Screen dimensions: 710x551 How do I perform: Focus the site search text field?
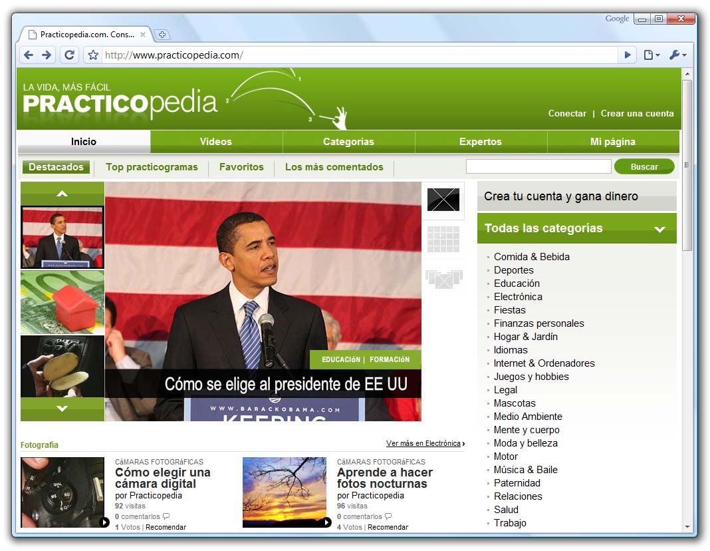point(539,166)
